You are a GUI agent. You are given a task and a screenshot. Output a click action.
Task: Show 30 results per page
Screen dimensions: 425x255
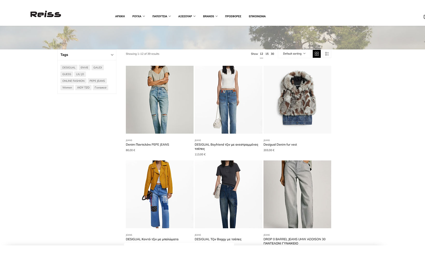pyautogui.click(x=272, y=54)
